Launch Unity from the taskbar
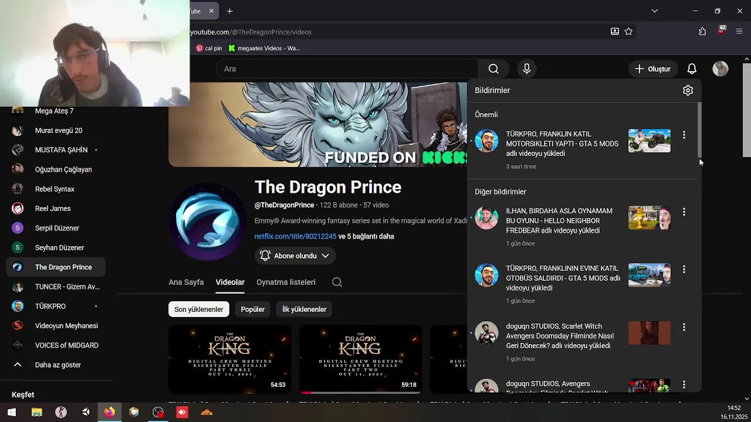The image size is (751, 422). pyautogui.click(x=86, y=412)
